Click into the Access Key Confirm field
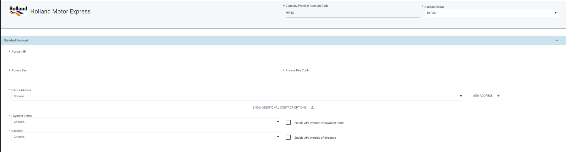The height and width of the screenshot is (152, 566). pos(420,78)
